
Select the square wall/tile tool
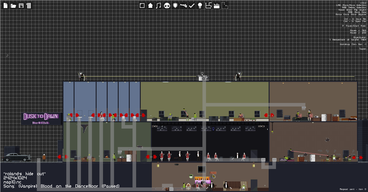142,5
